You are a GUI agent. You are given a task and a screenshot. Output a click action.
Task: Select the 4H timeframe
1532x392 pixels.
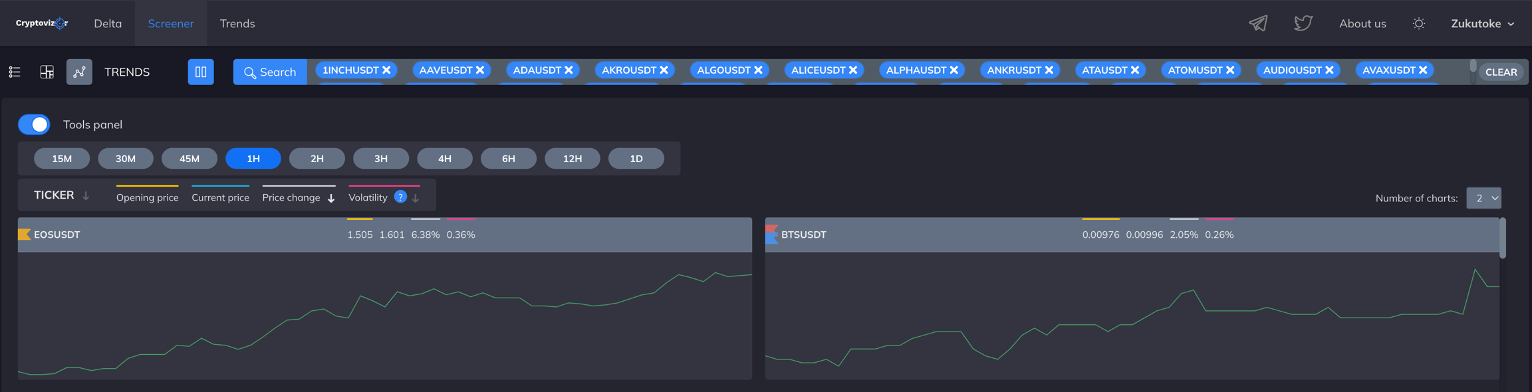click(444, 158)
